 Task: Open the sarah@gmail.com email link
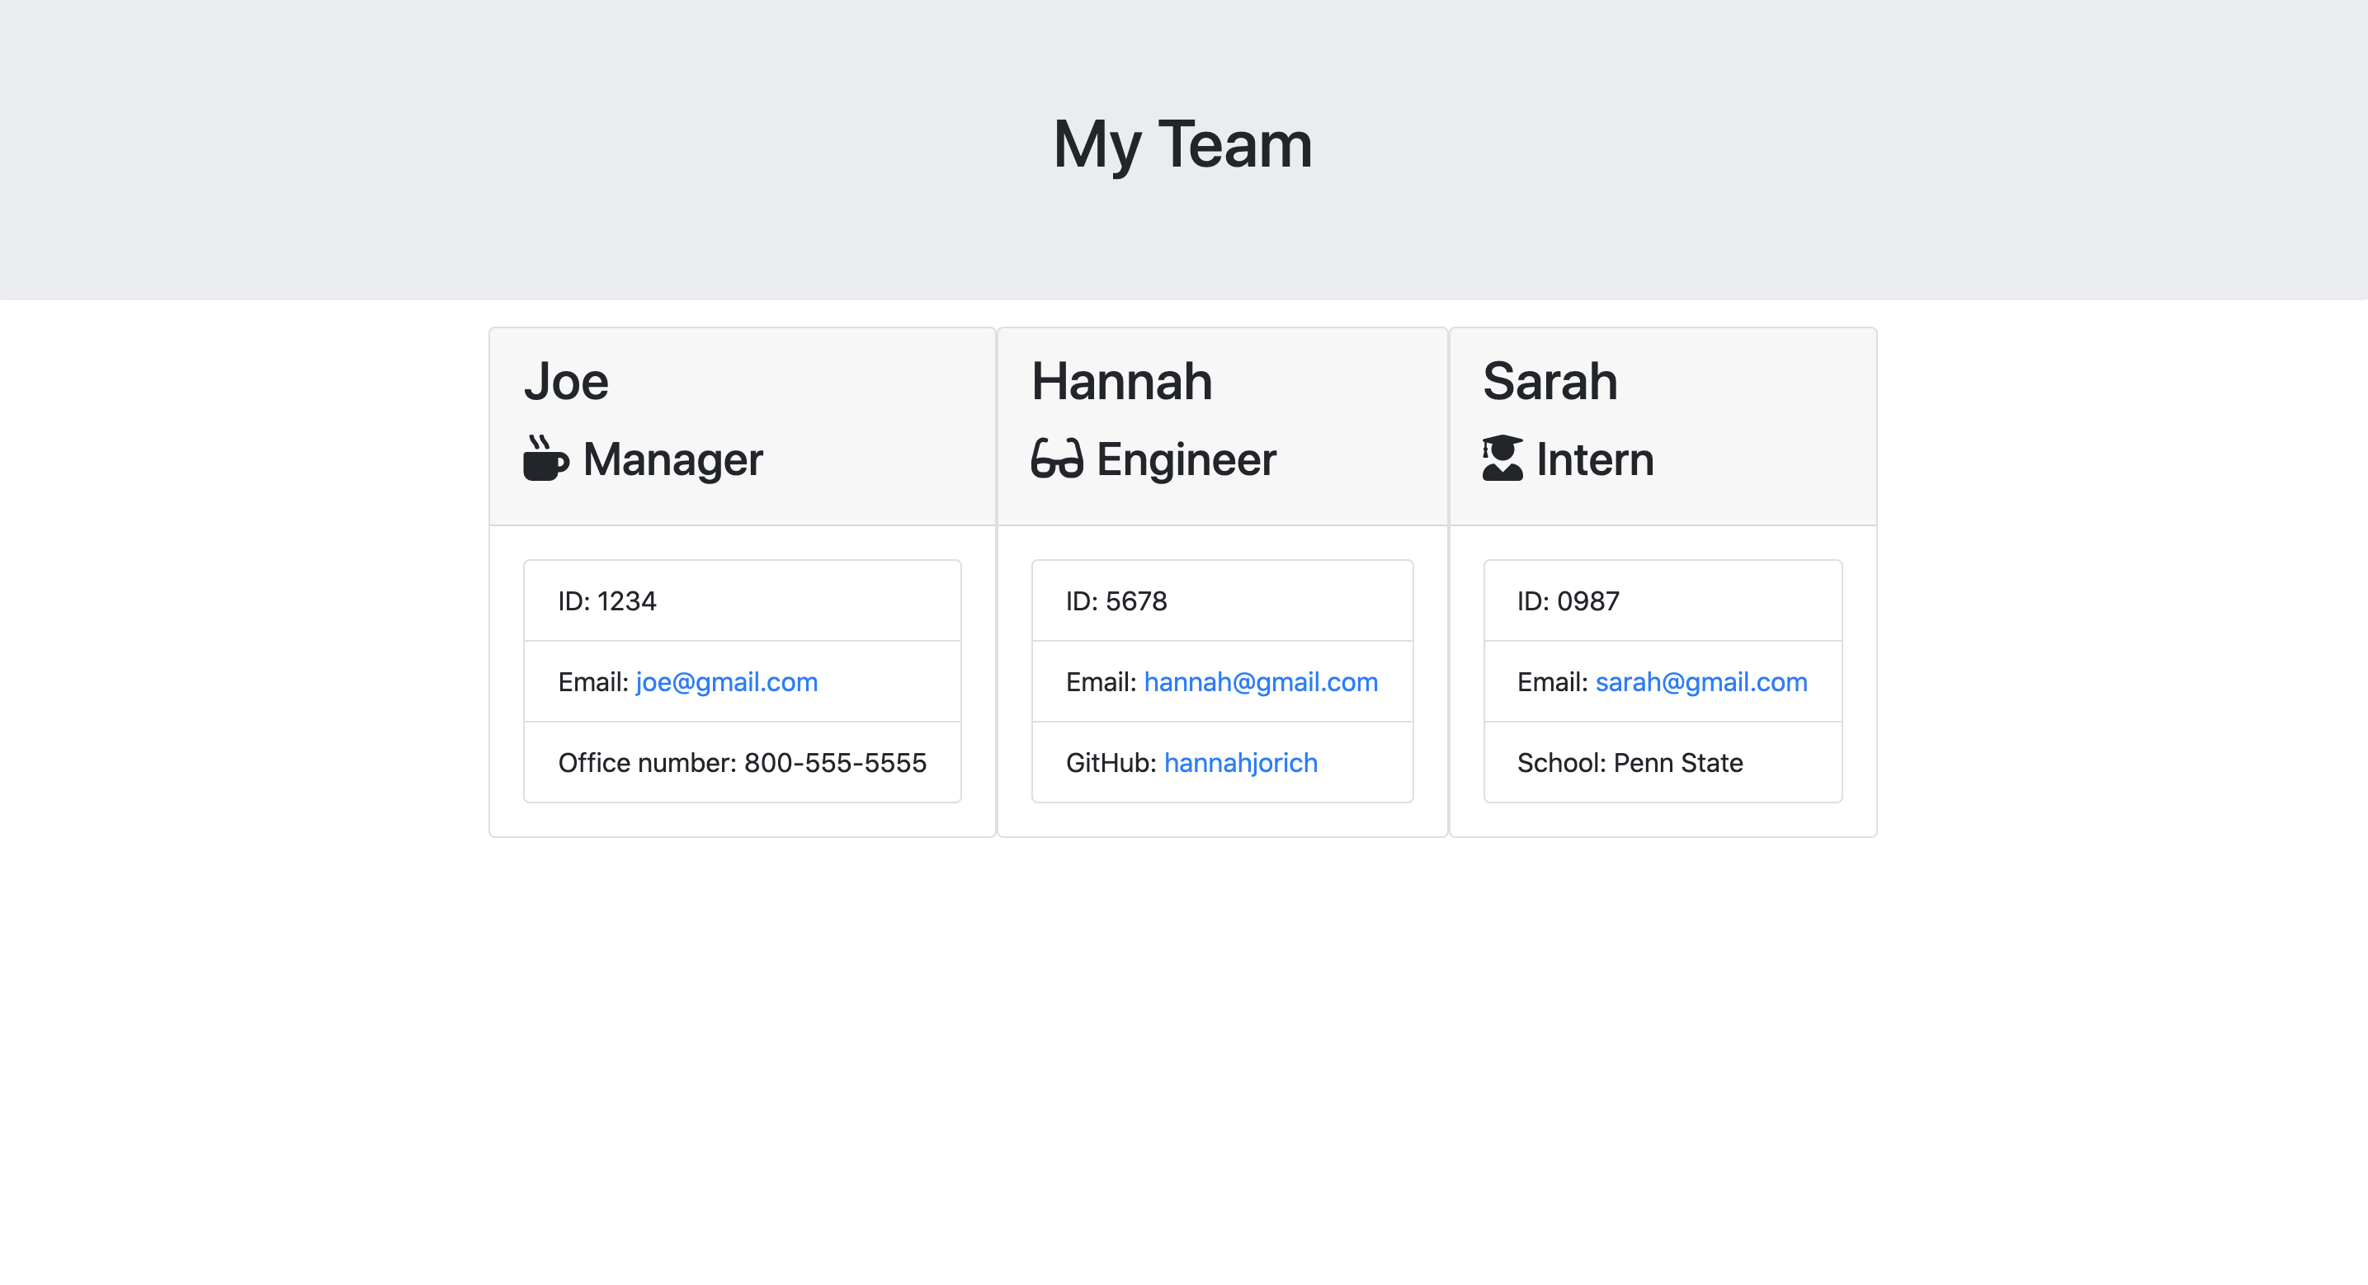coord(1701,682)
